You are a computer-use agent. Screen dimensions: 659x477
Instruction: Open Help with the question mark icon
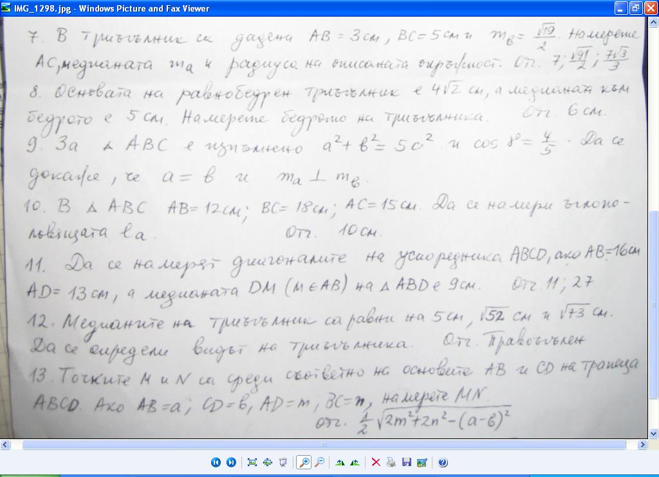click(x=443, y=462)
